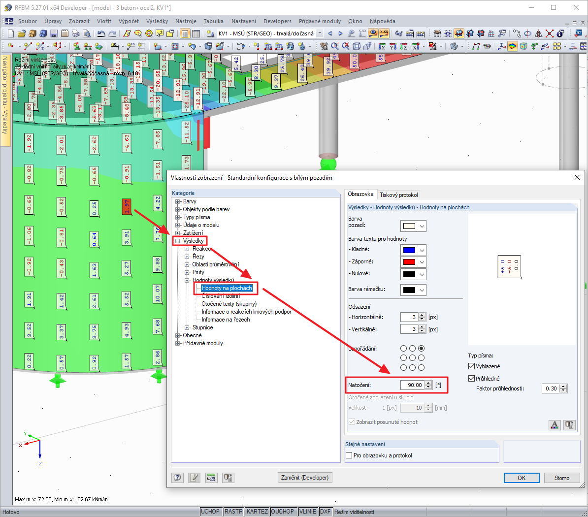
Task: Pick Barva pozadí color swatch
Action: pyautogui.click(x=409, y=226)
